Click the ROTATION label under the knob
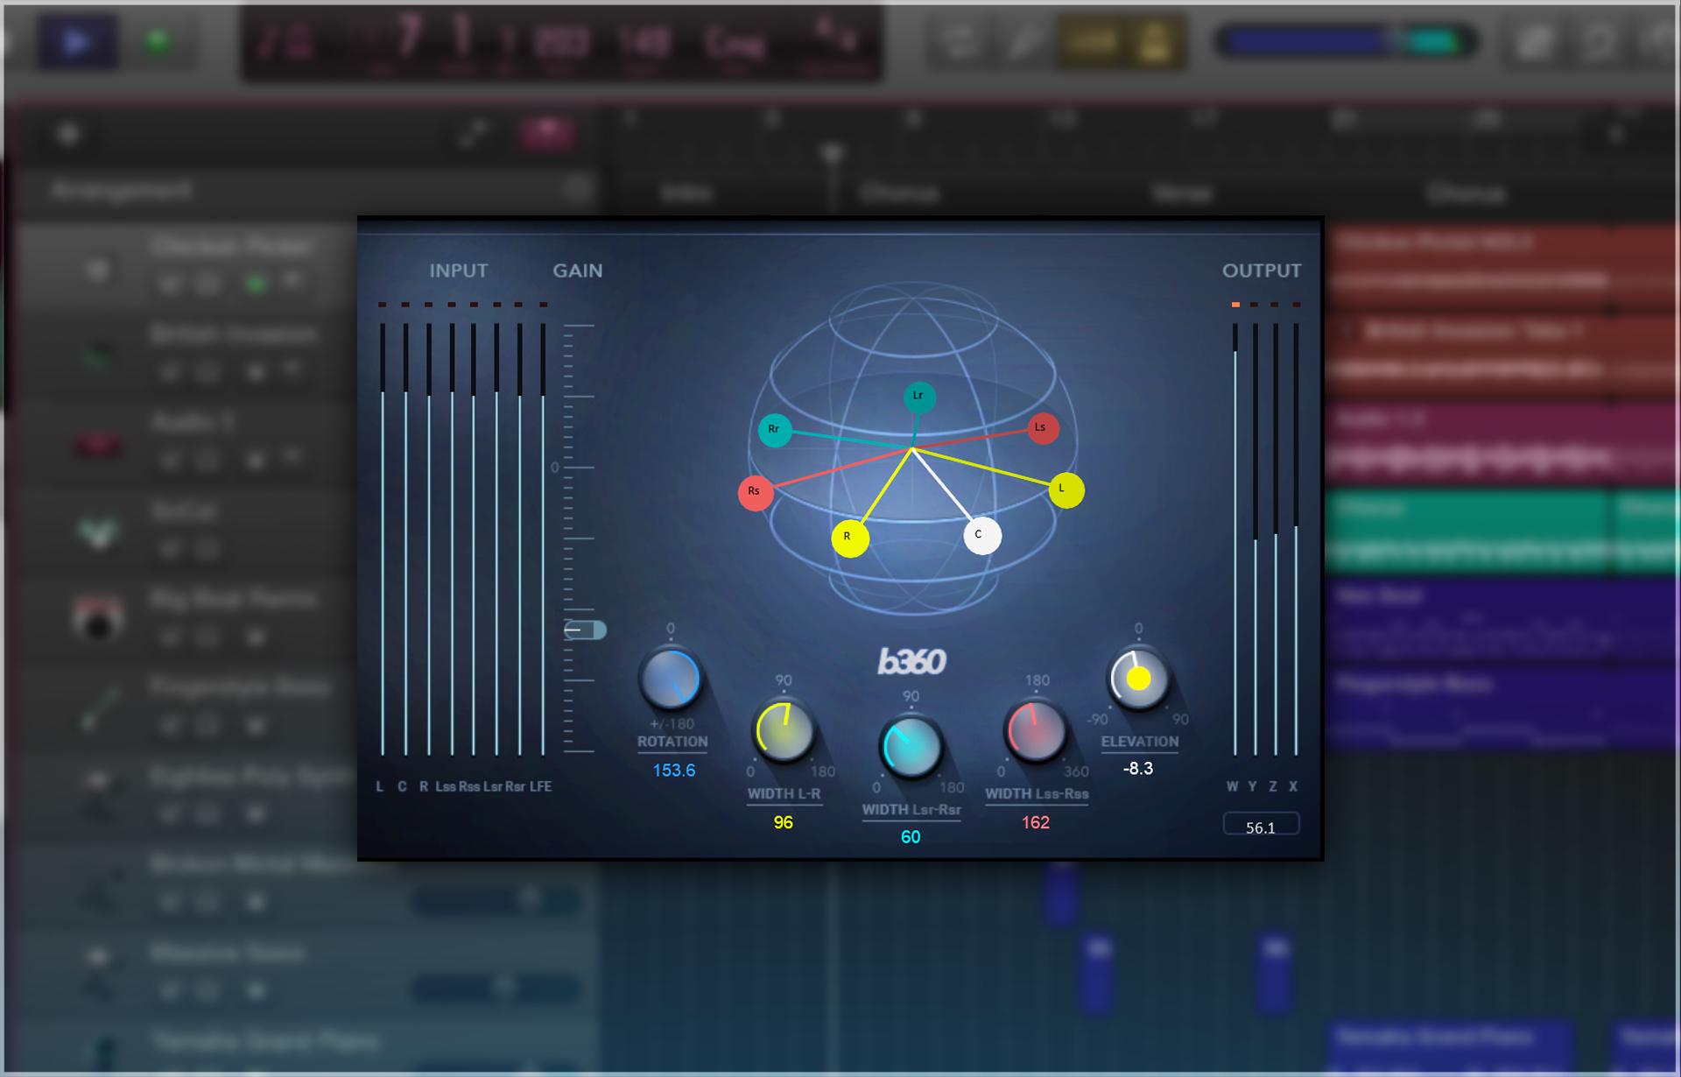Screen dimensions: 1681x1077 click(672, 742)
